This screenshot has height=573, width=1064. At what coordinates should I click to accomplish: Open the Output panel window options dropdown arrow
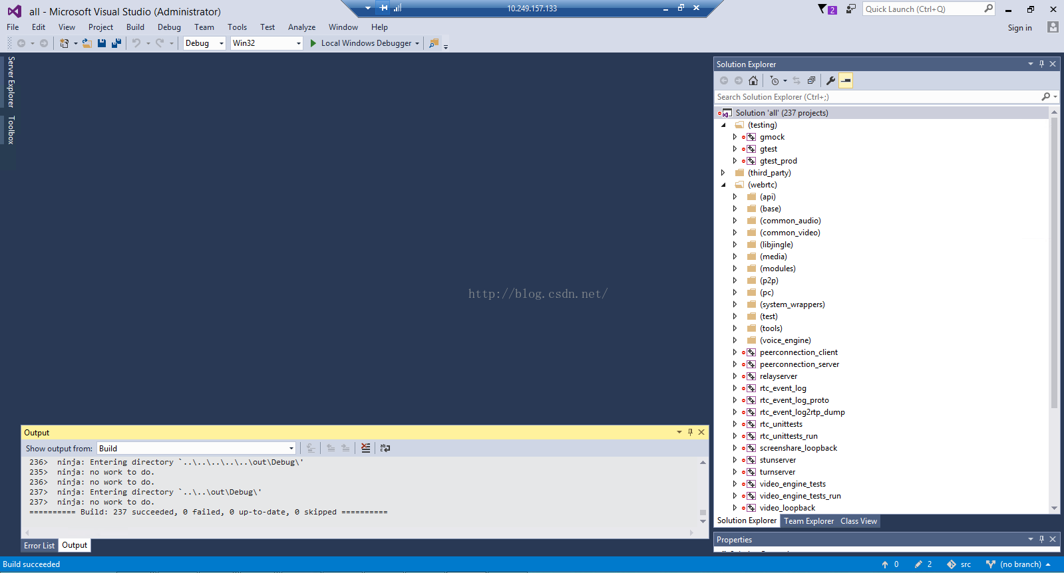(x=679, y=432)
